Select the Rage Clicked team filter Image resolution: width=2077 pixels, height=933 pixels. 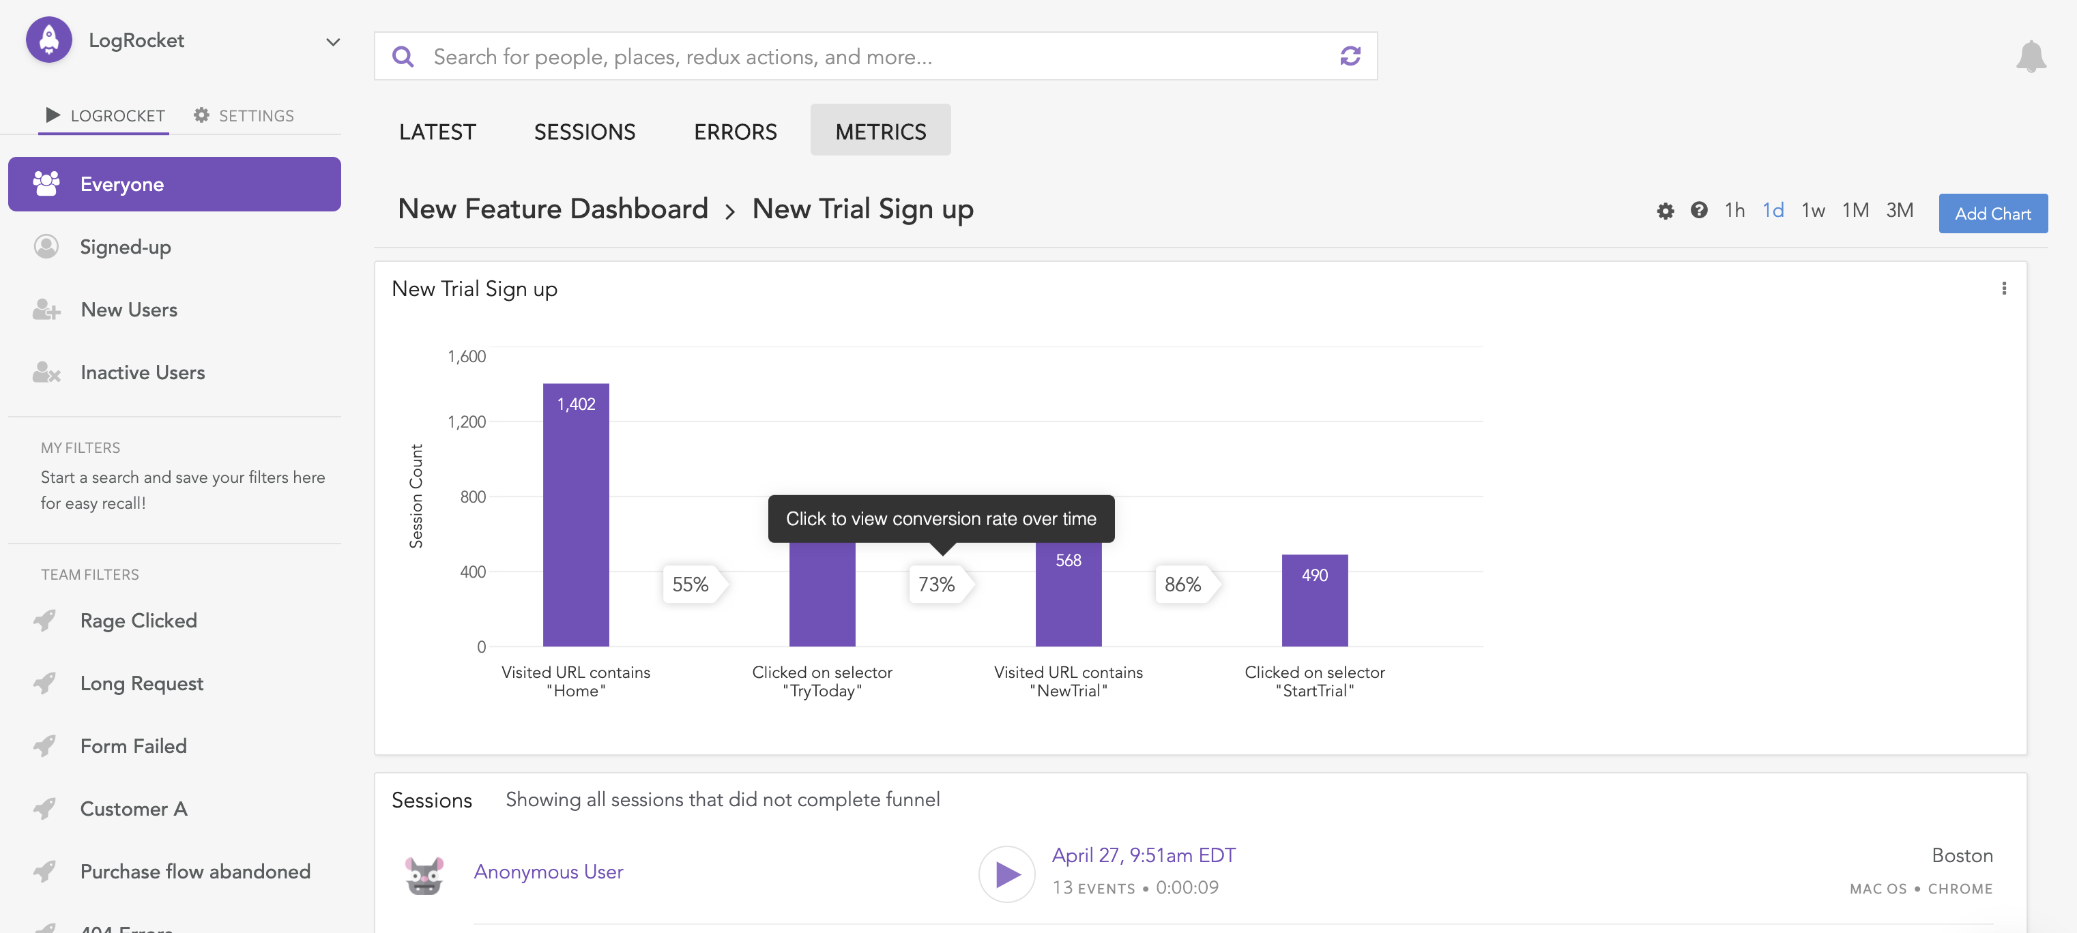click(138, 621)
